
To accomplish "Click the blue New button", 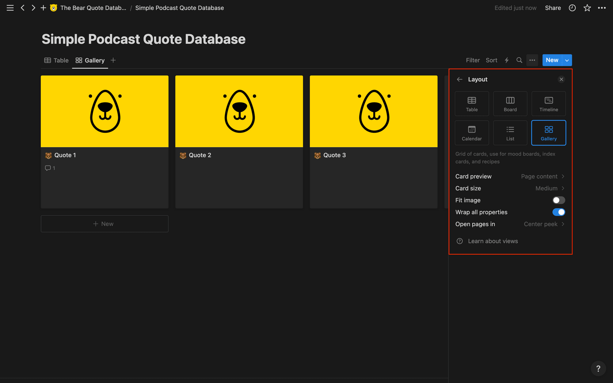I will 552,60.
